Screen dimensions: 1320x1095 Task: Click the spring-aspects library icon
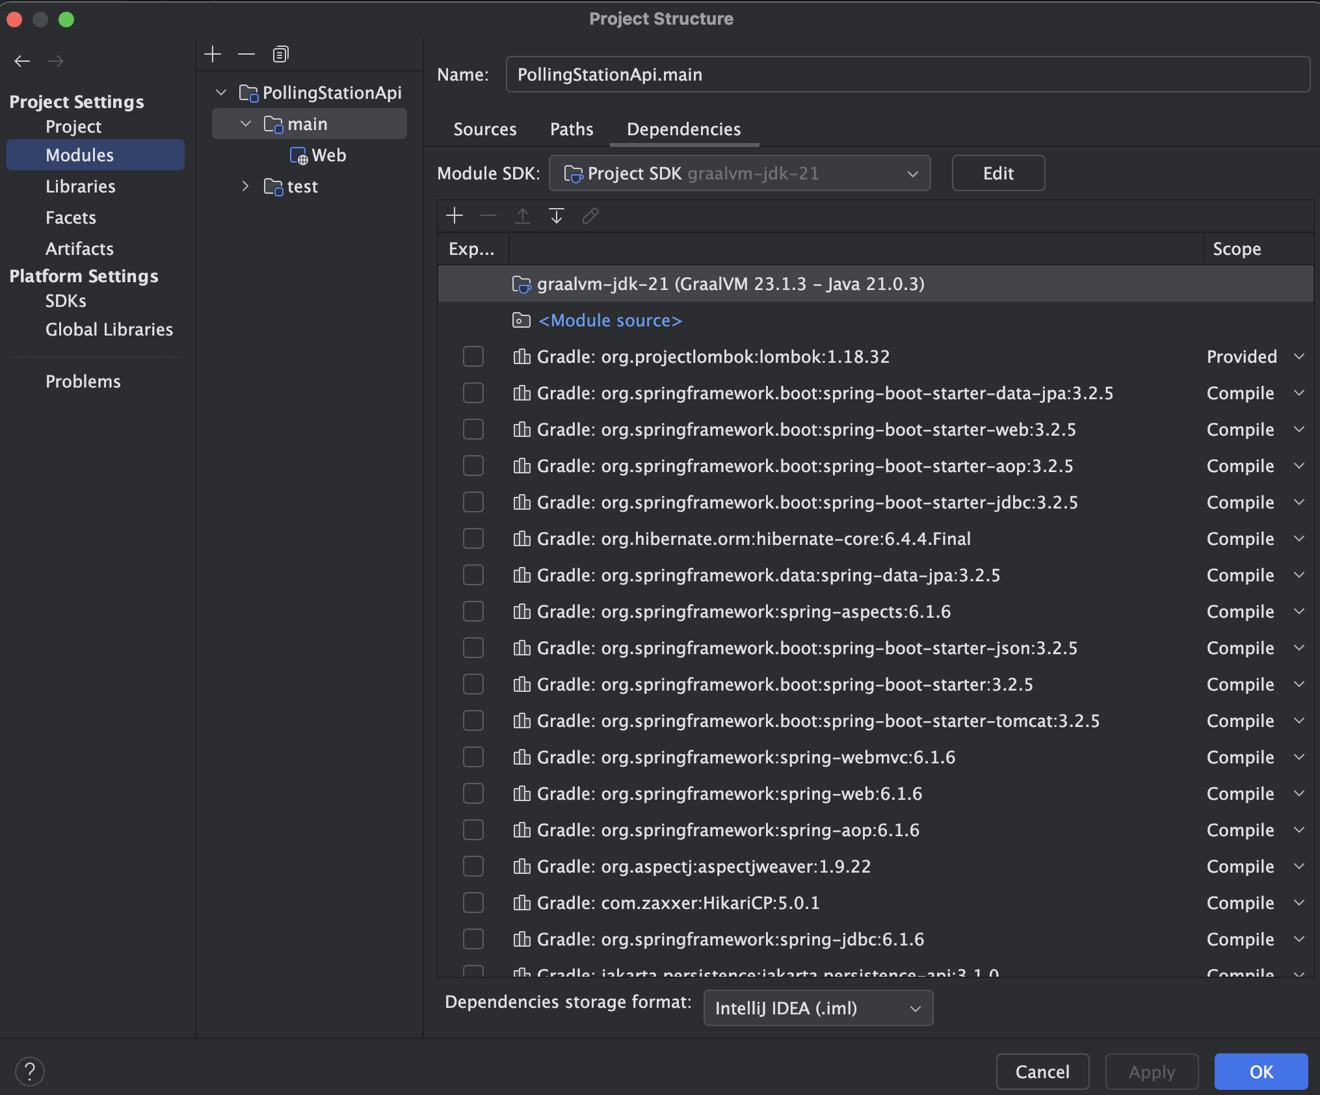click(x=521, y=612)
